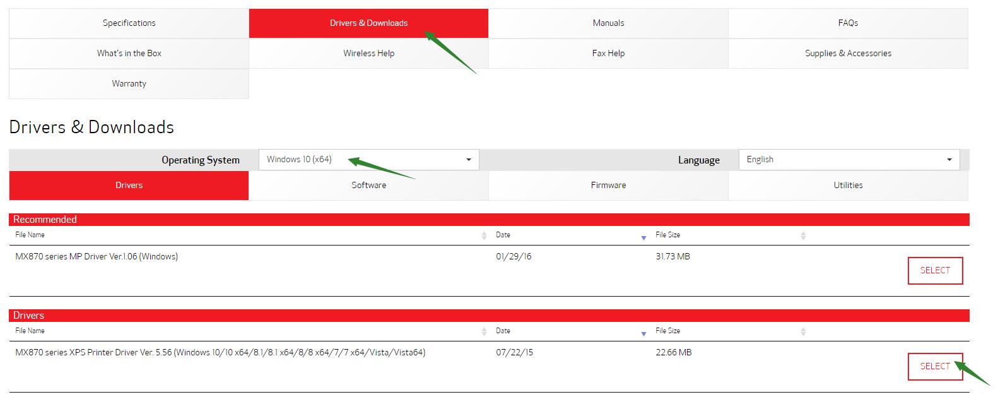
Task: Open the Operating System dropdown
Action: coord(368,160)
